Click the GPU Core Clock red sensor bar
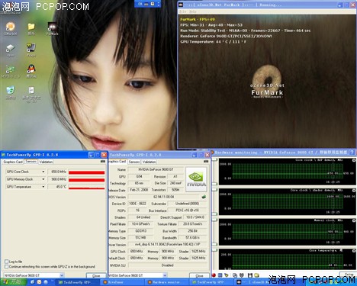Viewport: 357px width, 286px height. (x=86, y=172)
